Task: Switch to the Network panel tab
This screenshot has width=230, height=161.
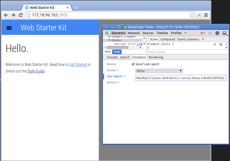Action: pos(134,33)
